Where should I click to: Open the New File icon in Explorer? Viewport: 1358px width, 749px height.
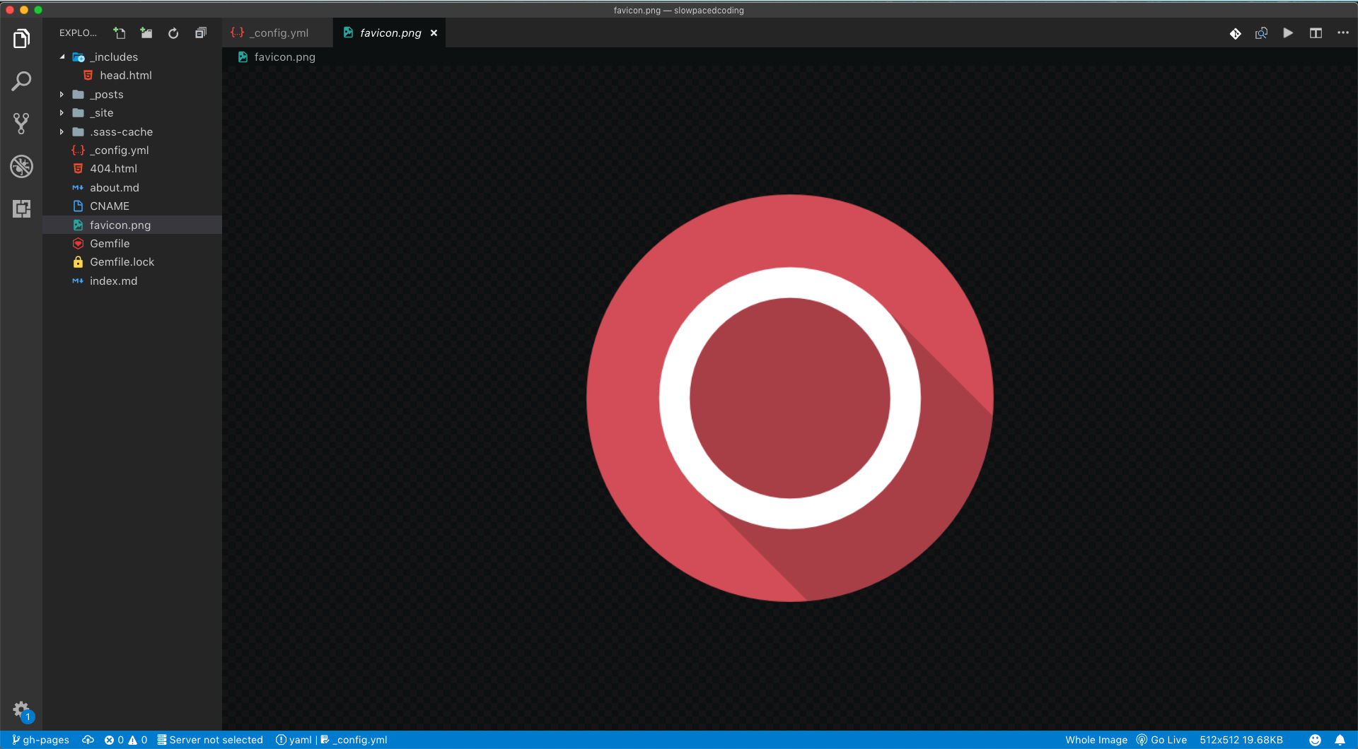[118, 33]
